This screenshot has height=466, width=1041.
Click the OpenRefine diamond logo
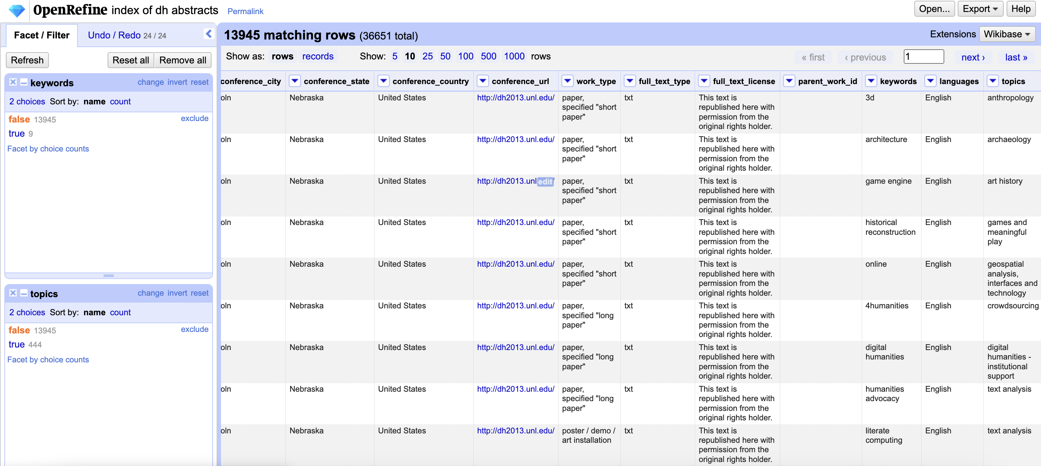tap(17, 10)
